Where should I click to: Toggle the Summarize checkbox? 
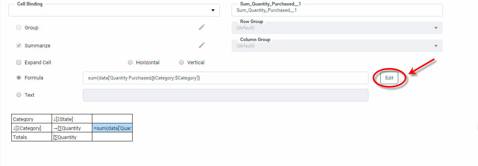19,46
